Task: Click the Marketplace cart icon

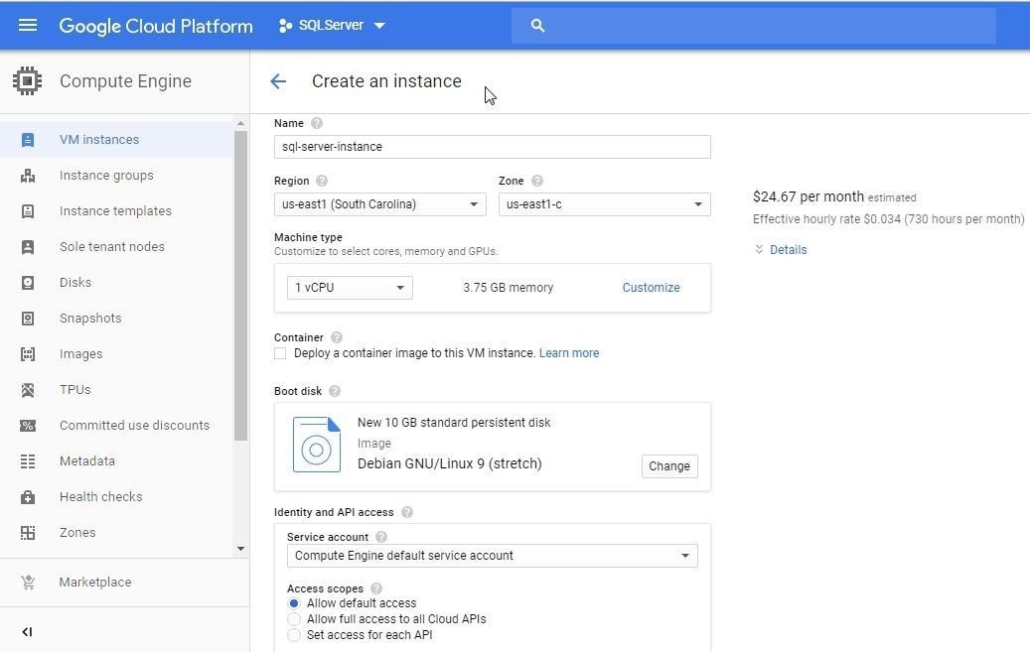Action: tap(28, 583)
